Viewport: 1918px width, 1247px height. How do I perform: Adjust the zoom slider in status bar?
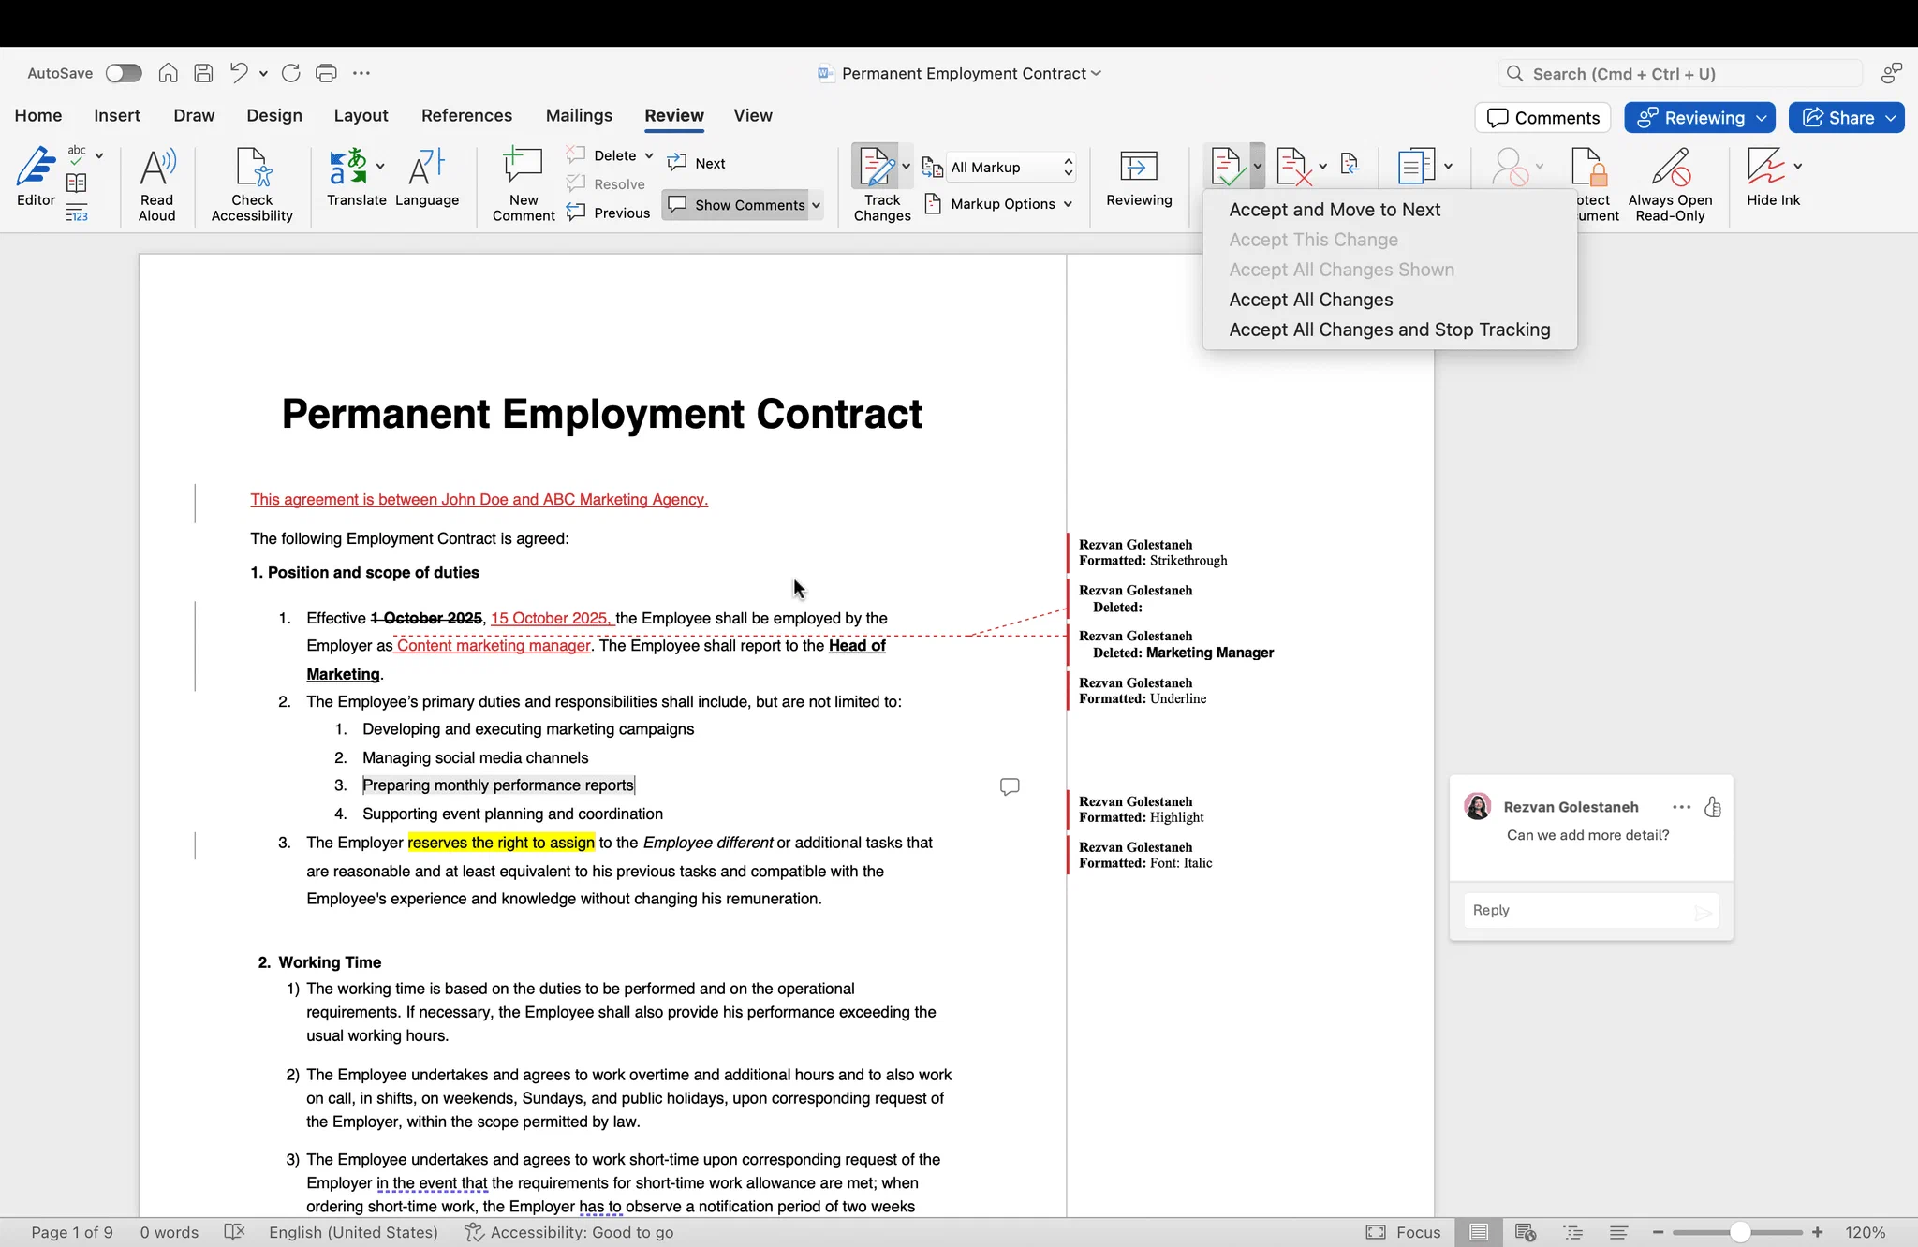click(x=1739, y=1232)
